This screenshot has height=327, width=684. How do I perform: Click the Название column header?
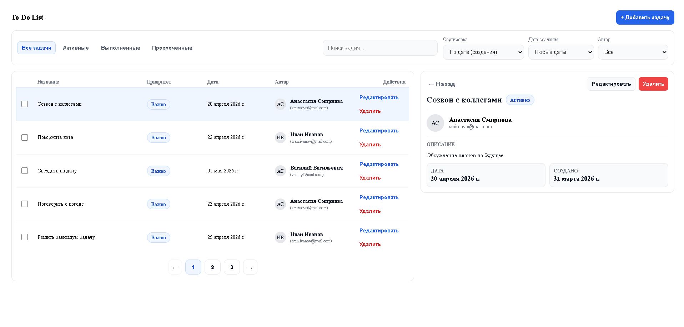tap(48, 82)
